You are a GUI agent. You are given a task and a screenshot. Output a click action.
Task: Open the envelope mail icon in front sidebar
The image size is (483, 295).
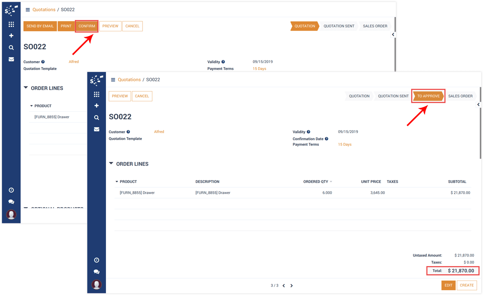tap(97, 129)
